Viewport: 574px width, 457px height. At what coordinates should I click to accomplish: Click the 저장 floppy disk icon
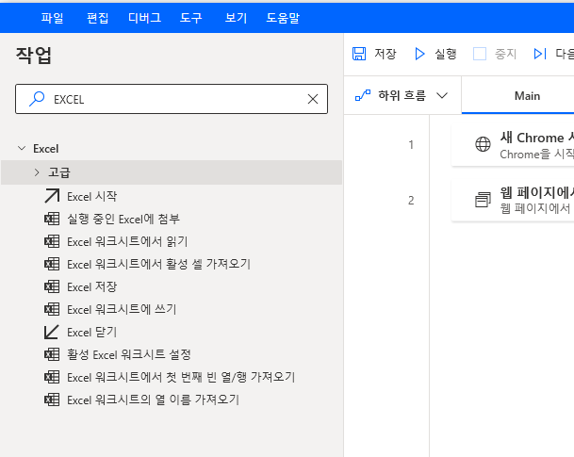(x=359, y=54)
